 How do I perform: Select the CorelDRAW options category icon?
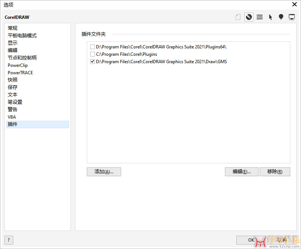tap(249, 17)
